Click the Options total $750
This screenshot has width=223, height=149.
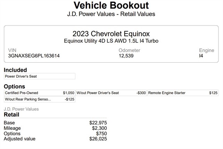click(x=101, y=134)
